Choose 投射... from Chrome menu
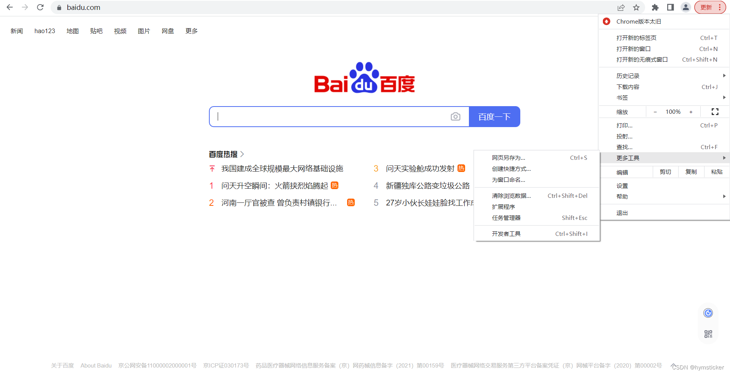730x374 pixels. (664, 136)
